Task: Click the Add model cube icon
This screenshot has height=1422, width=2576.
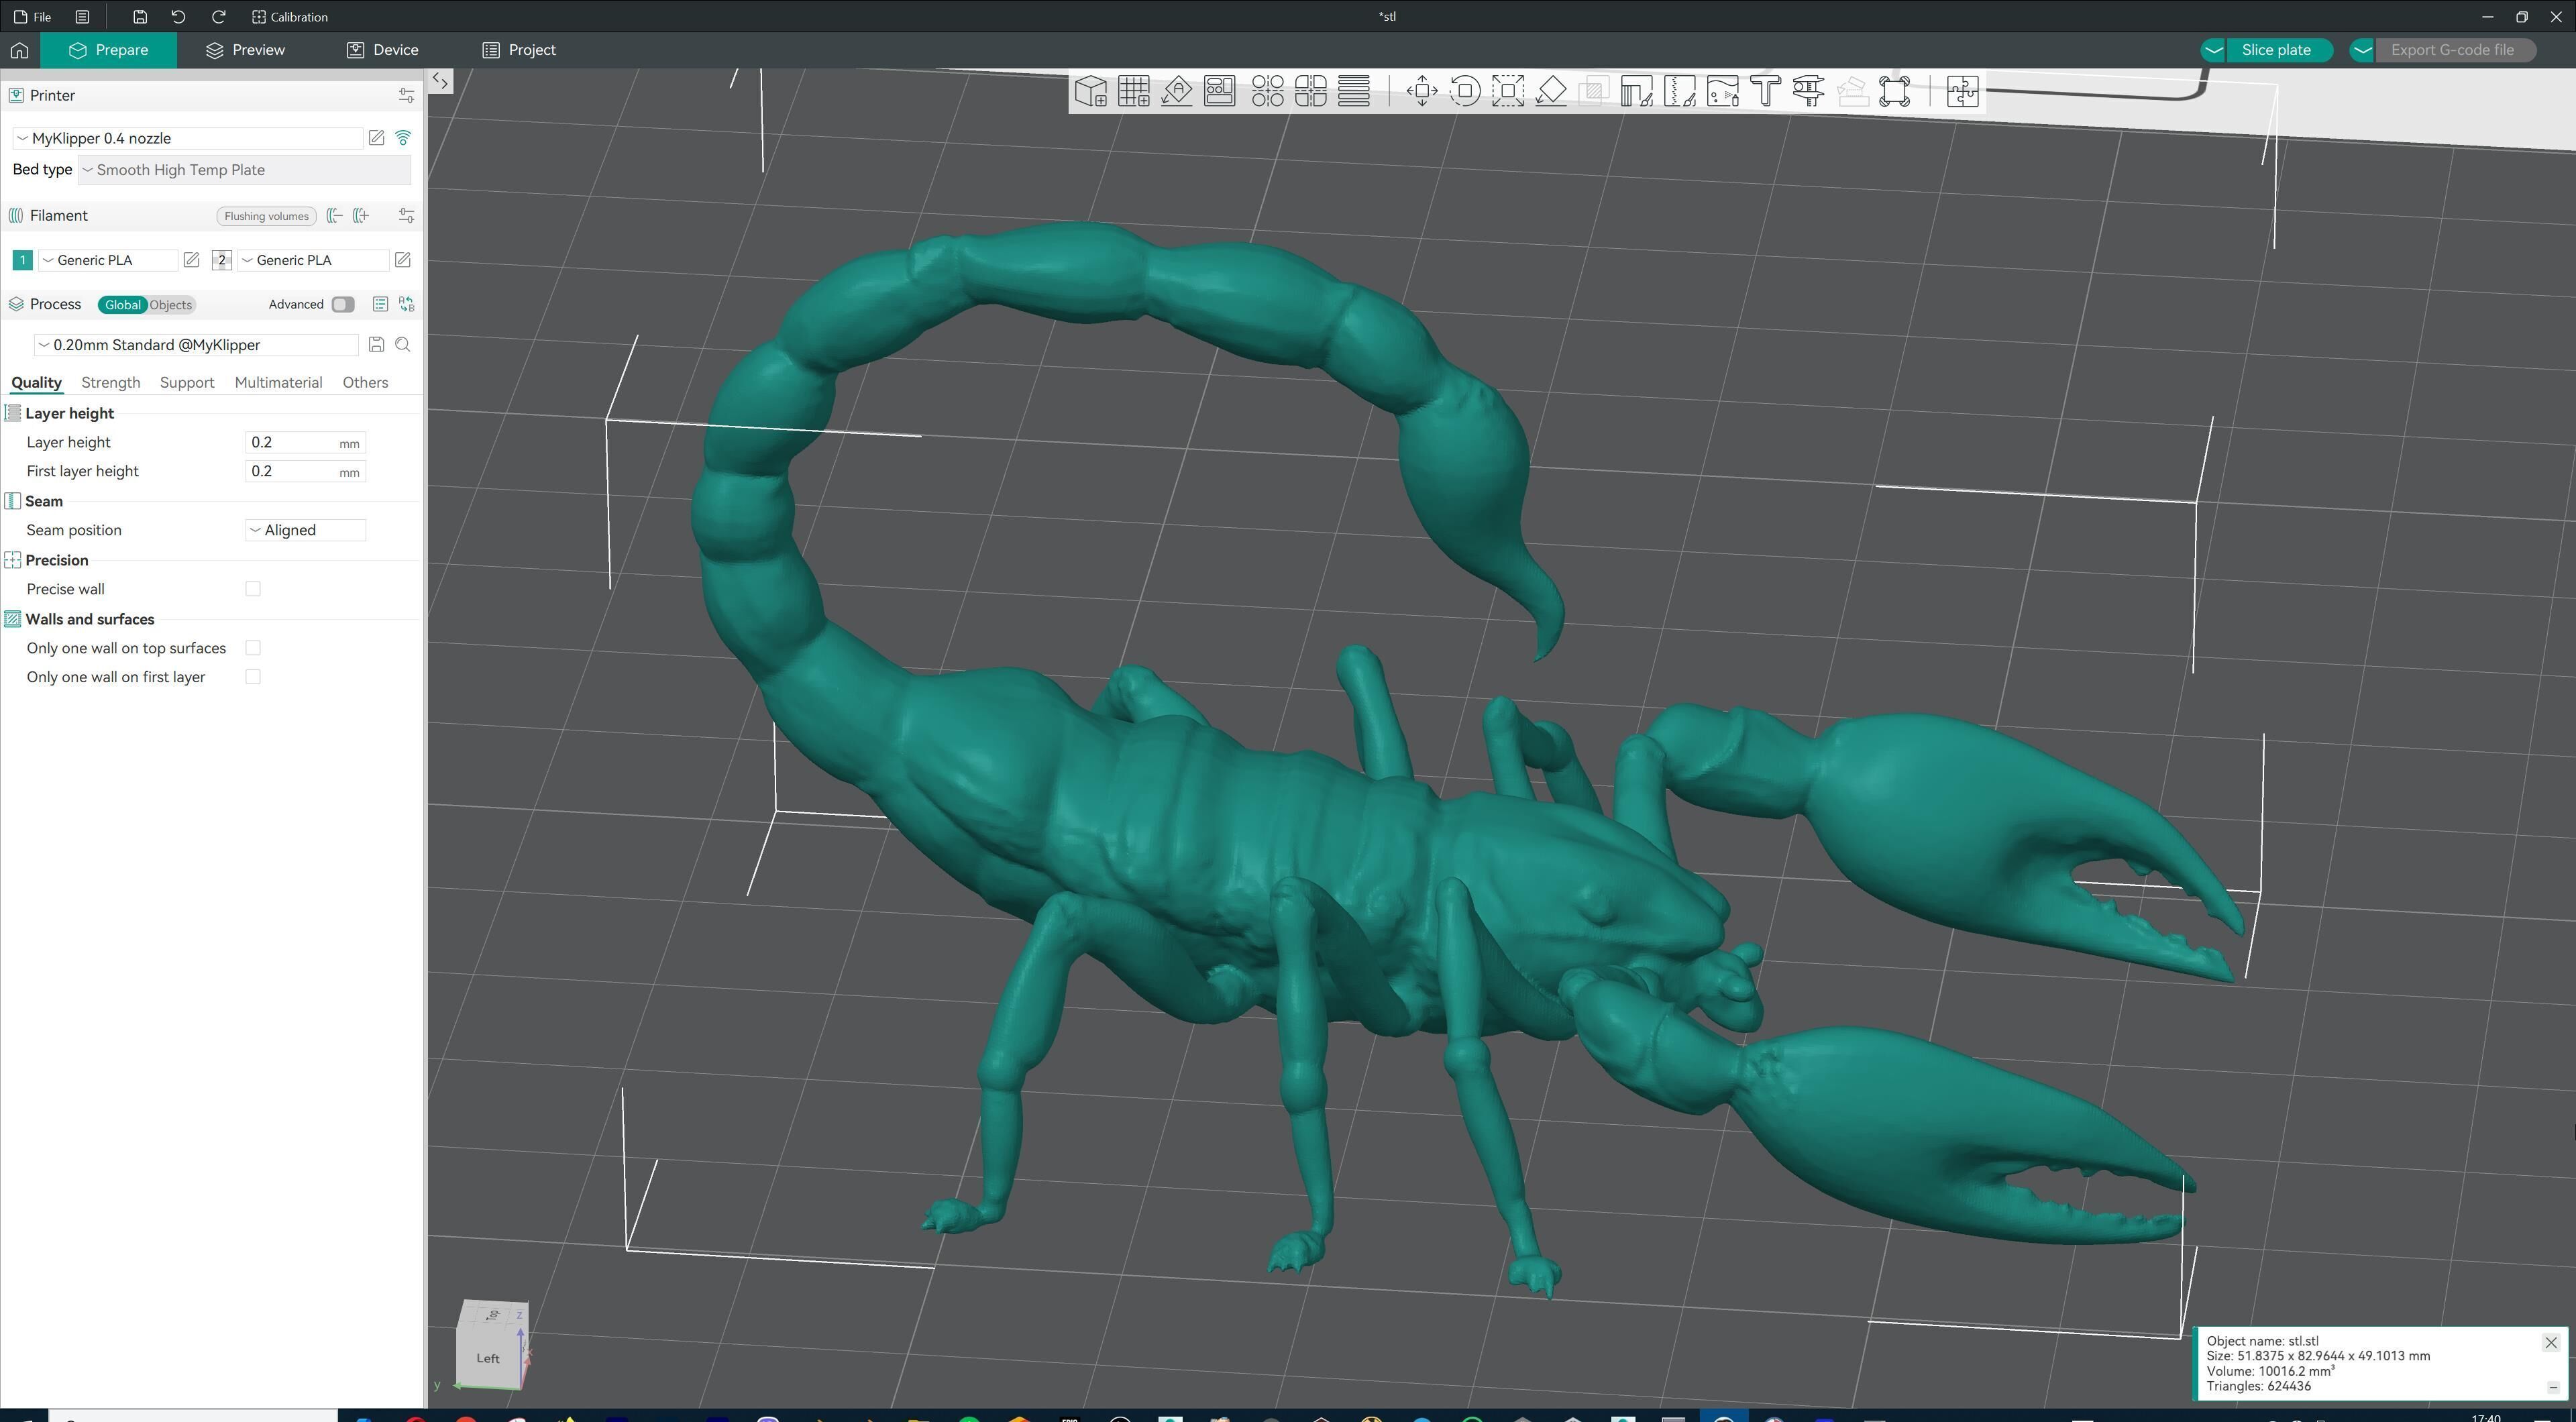Action: pyautogui.click(x=1091, y=91)
